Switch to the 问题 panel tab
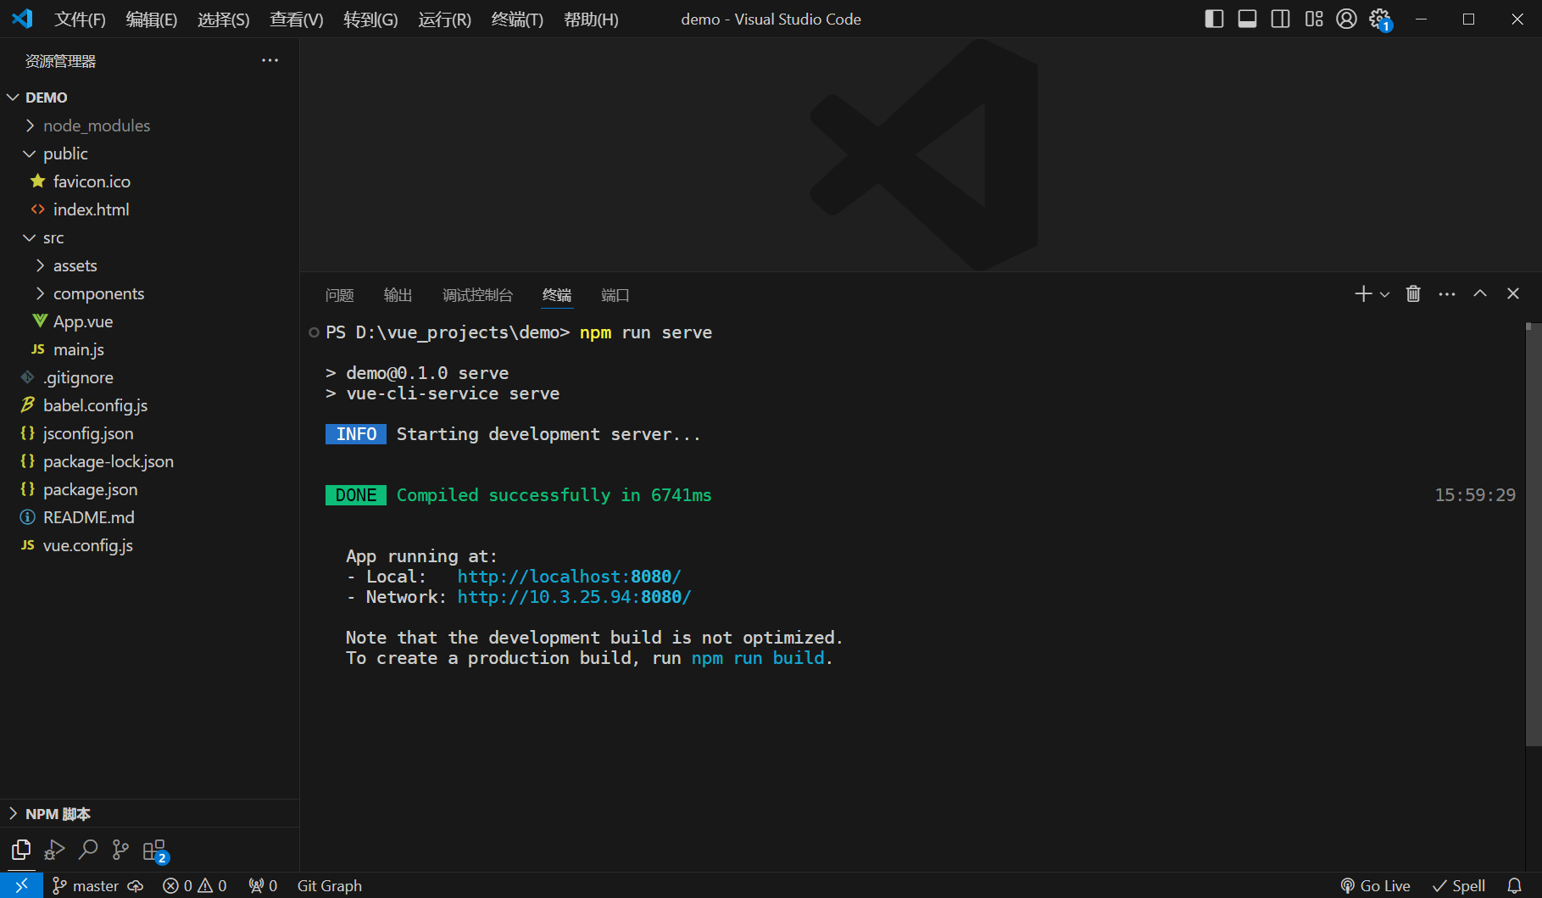The height and width of the screenshot is (898, 1542). 340,295
